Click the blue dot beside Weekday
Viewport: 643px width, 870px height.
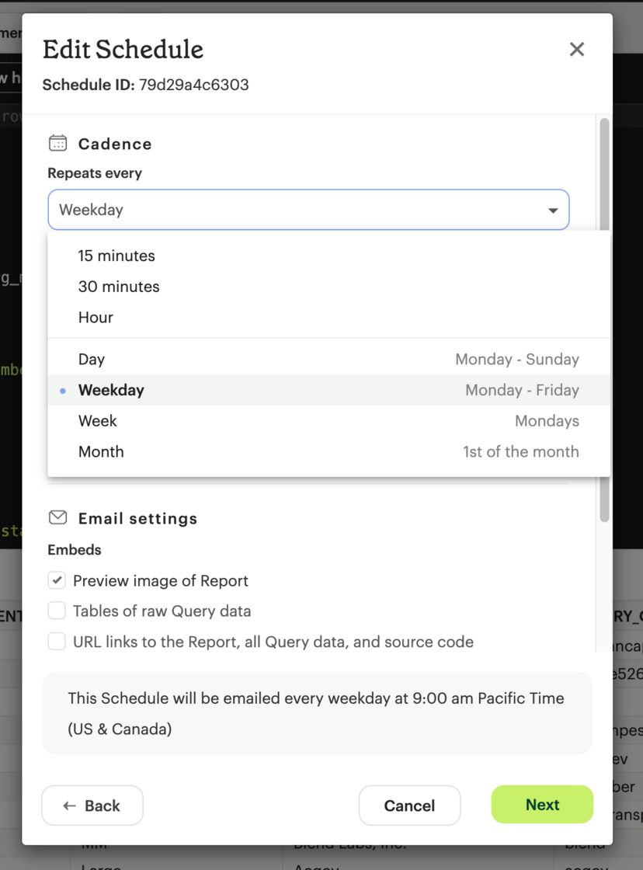tap(63, 391)
